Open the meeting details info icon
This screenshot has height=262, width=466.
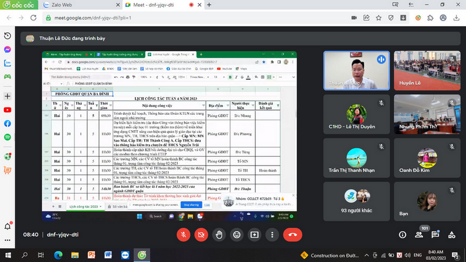402,234
